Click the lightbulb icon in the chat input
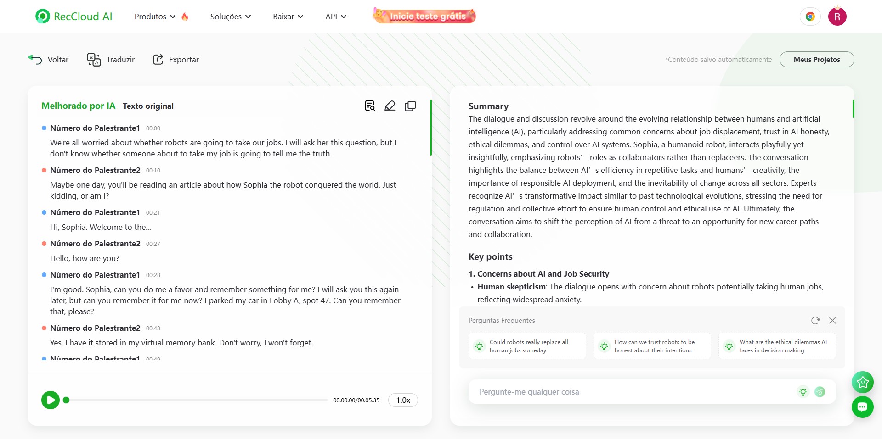 point(803,392)
